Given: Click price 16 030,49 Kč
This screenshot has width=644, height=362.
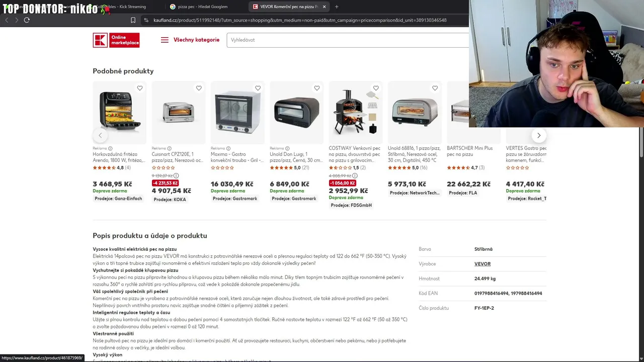Looking at the screenshot, I should tap(232, 184).
